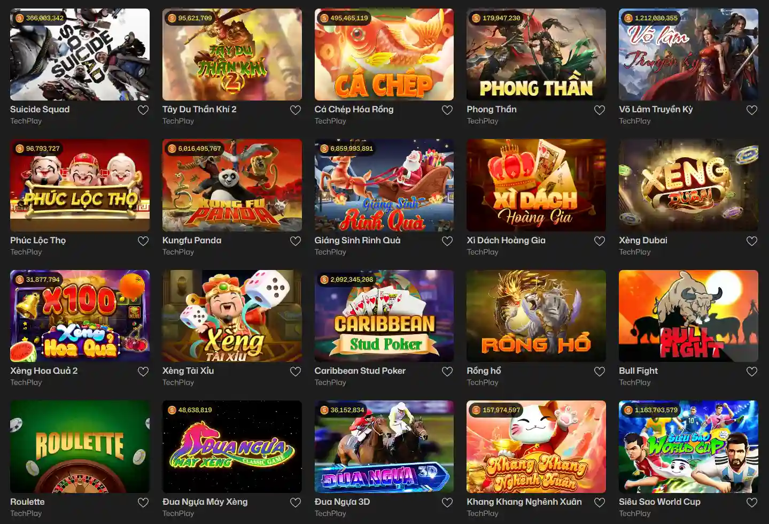Image resolution: width=769 pixels, height=524 pixels.
Task: Toggle favorite heart for Kungfu Panda
Action: coord(296,241)
